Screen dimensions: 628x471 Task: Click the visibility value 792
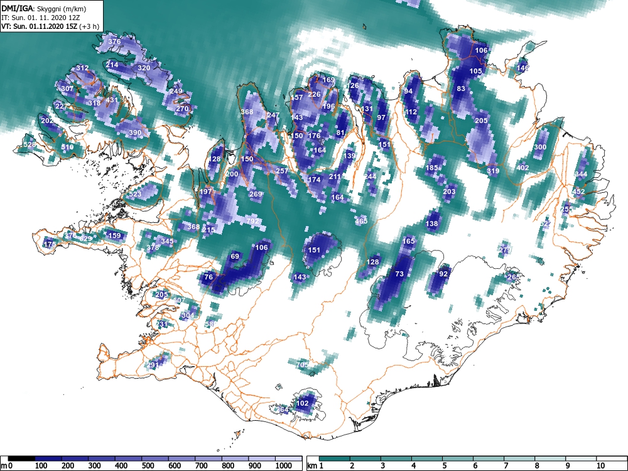tap(252, 220)
